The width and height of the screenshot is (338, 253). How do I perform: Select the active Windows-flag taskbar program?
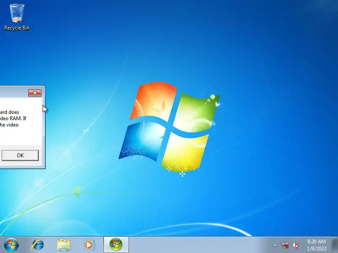(x=116, y=245)
